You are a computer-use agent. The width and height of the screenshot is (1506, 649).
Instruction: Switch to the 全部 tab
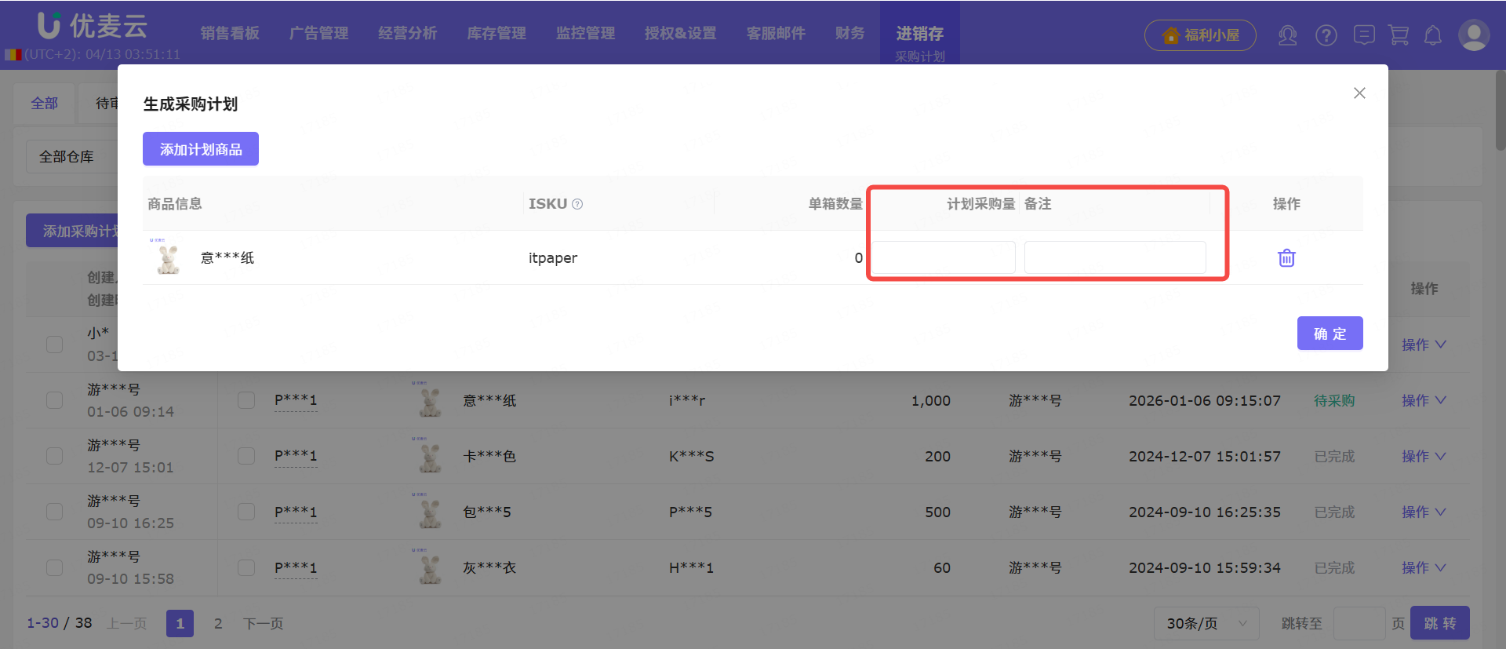[45, 104]
